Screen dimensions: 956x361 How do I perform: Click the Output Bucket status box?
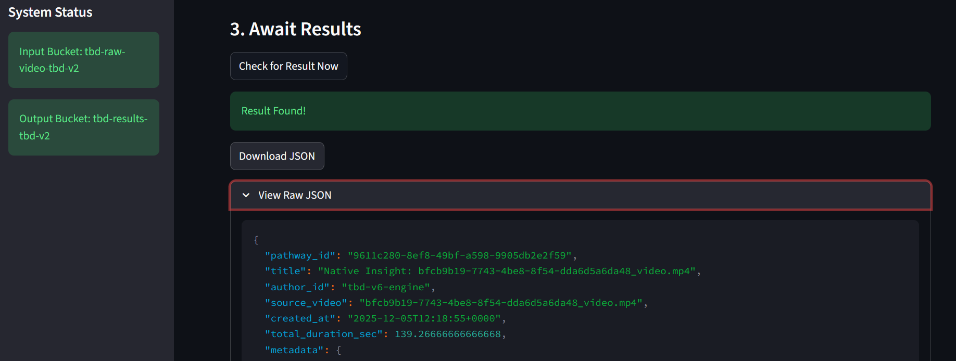click(x=84, y=127)
